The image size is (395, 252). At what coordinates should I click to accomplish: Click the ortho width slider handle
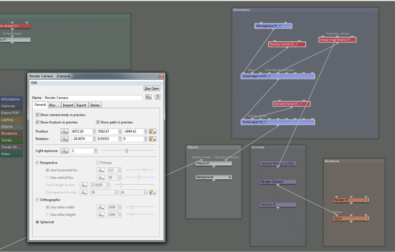click(132, 207)
